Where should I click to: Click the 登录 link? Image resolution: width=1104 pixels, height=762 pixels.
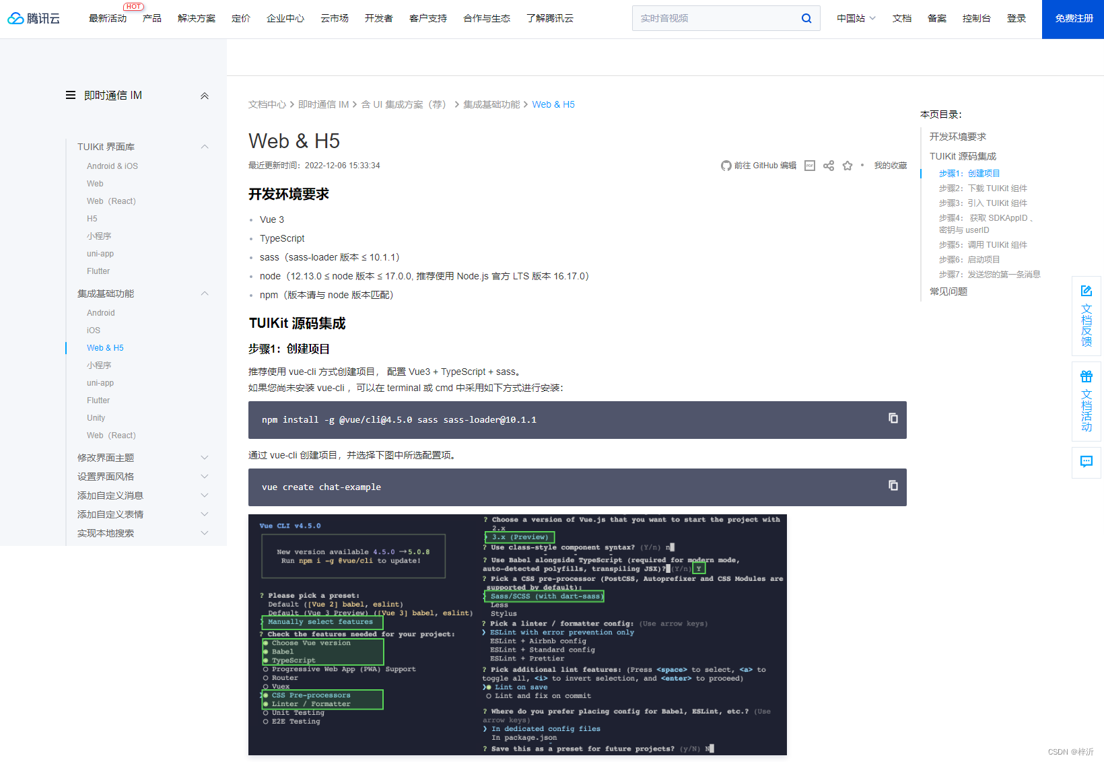[1016, 18]
